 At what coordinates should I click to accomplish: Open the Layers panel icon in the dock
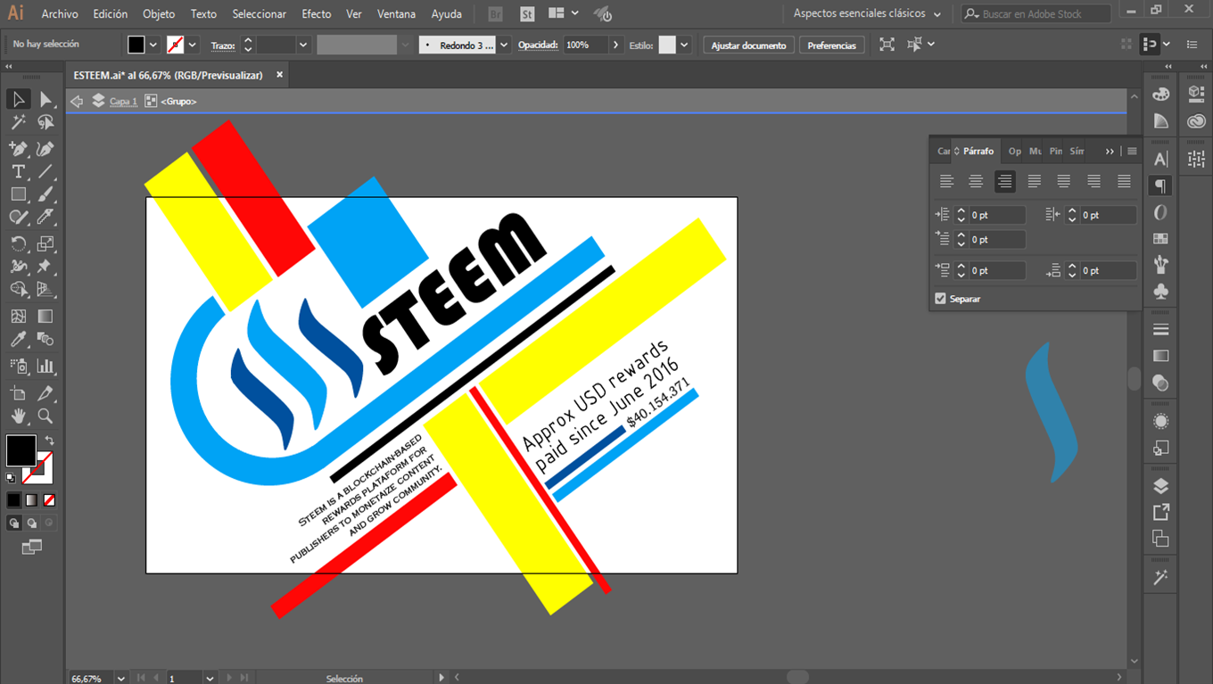1160,486
